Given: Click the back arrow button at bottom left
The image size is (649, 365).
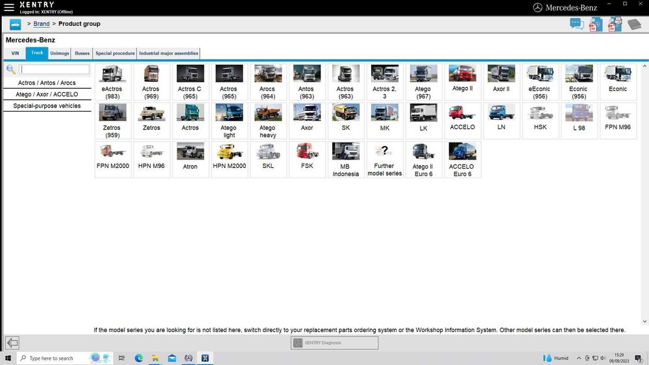Looking at the screenshot, I should 12,343.
